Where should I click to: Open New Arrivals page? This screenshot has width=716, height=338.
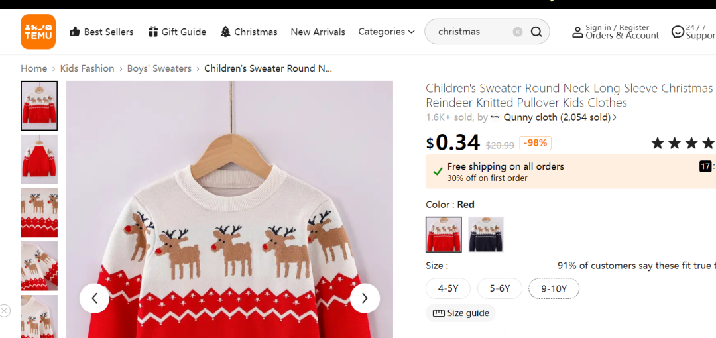pos(318,32)
